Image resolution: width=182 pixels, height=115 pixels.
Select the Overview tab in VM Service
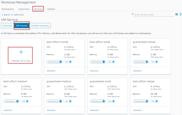[7, 25]
